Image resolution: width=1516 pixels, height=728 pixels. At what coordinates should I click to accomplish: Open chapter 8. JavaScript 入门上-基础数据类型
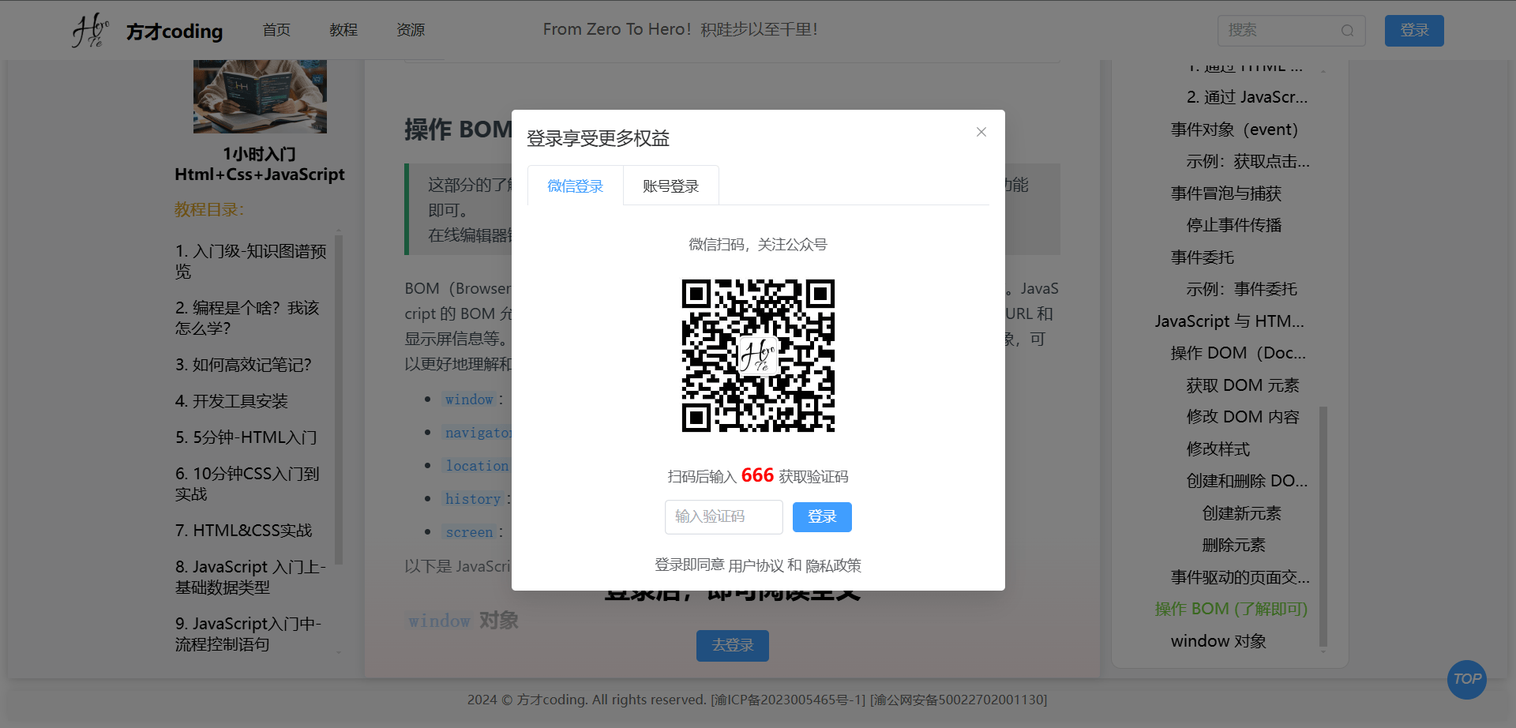click(251, 577)
